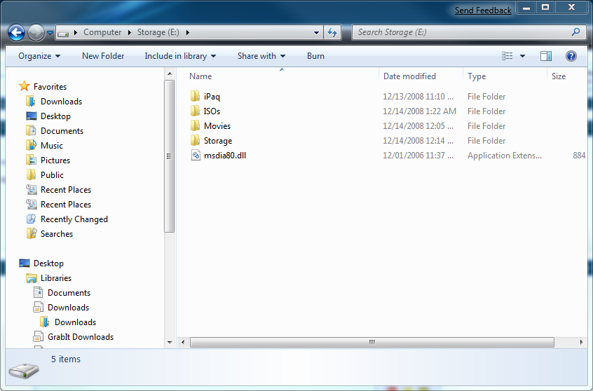Select the Desktop root node in tree
593x391 pixels.
[48, 263]
